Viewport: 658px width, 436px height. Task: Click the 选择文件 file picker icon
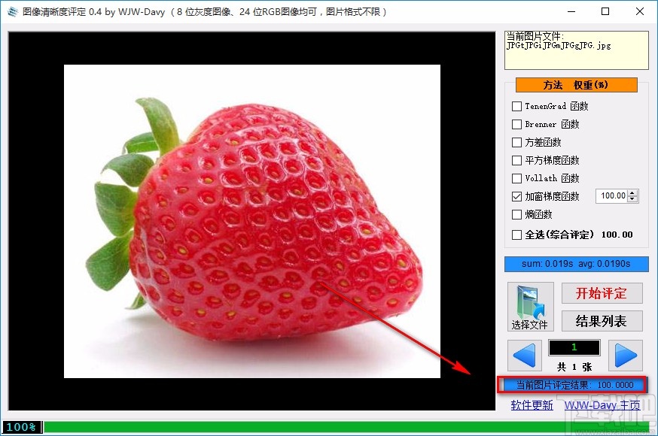pos(530,307)
